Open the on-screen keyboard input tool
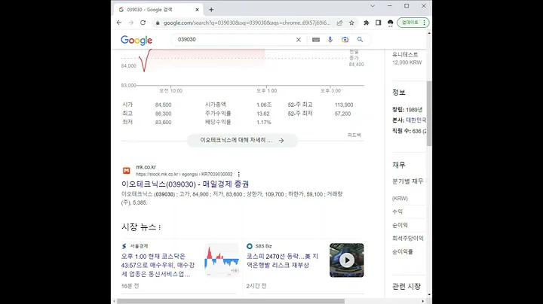The height and width of the screenshot is (304, 543). coord(316,40)
